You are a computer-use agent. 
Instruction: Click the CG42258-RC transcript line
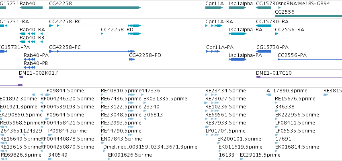(95, 26)
